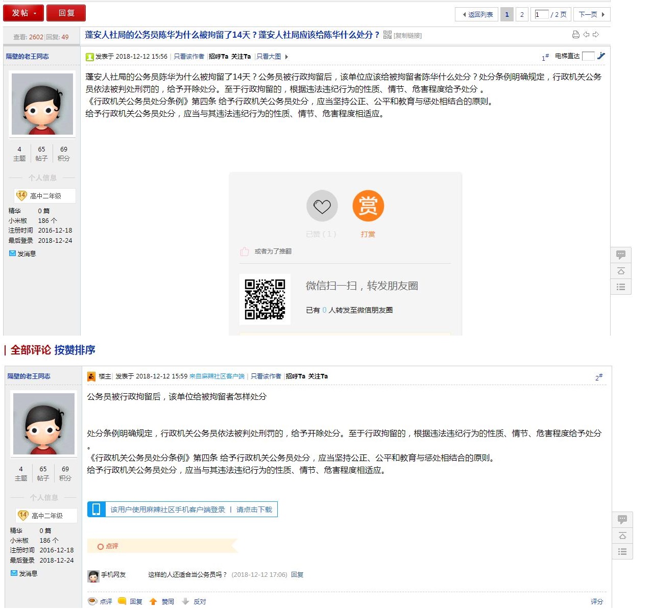Select the 全部评论 tab
This screenshot has width=652, height=610.
point(31,350)
